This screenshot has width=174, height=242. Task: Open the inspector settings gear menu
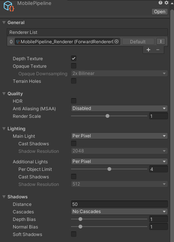coord(166,3)
